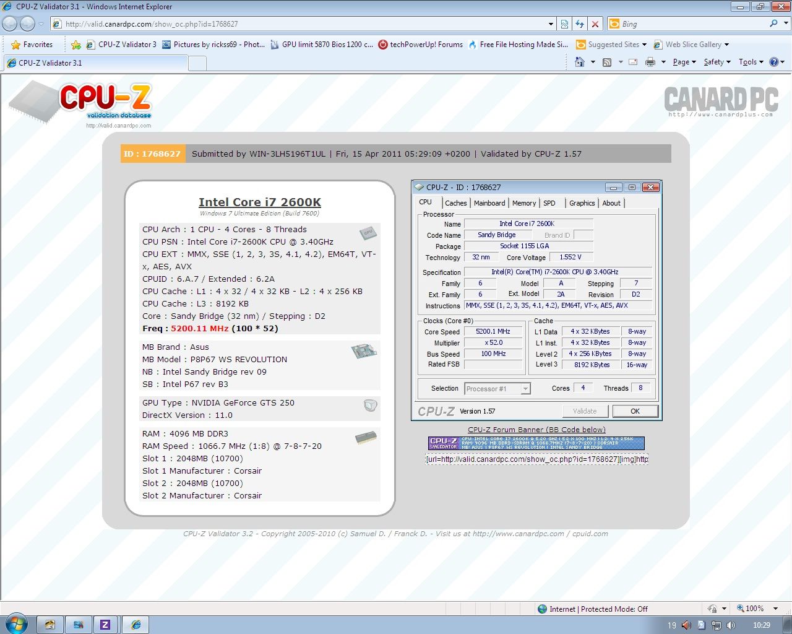Open the zoom level 100% dropdown
792x634 pixels.
[x=775, y=609]
